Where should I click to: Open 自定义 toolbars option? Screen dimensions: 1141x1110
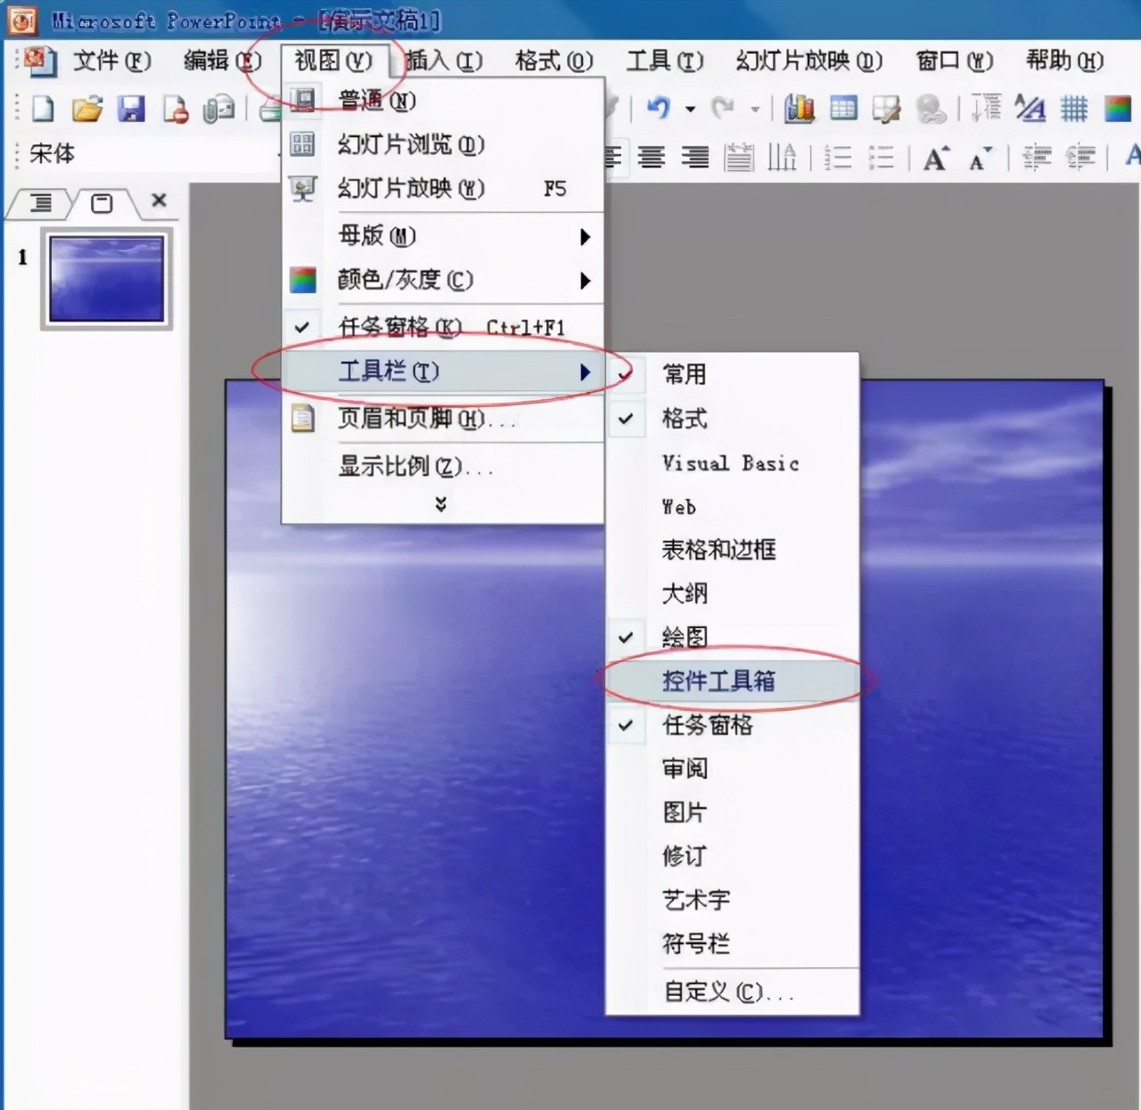(733, 992)
